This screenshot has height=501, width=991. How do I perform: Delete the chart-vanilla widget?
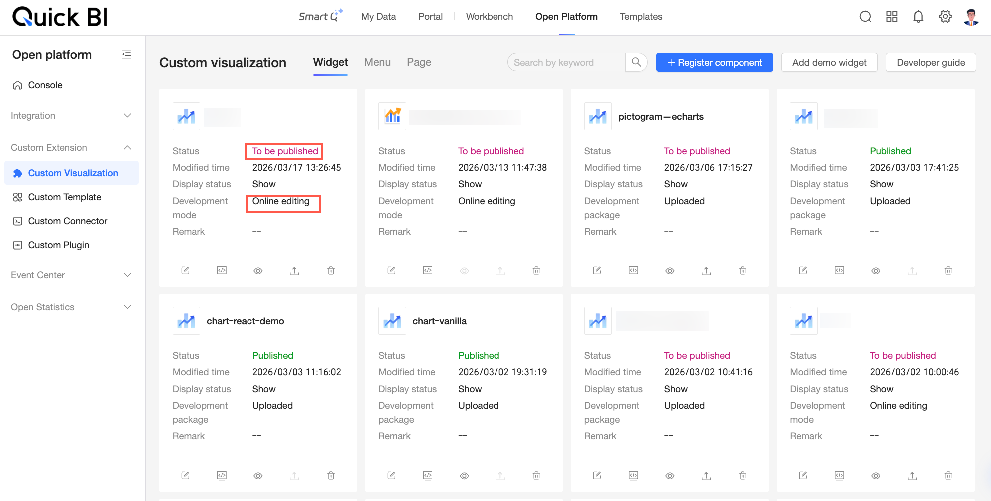click(536, 475)
